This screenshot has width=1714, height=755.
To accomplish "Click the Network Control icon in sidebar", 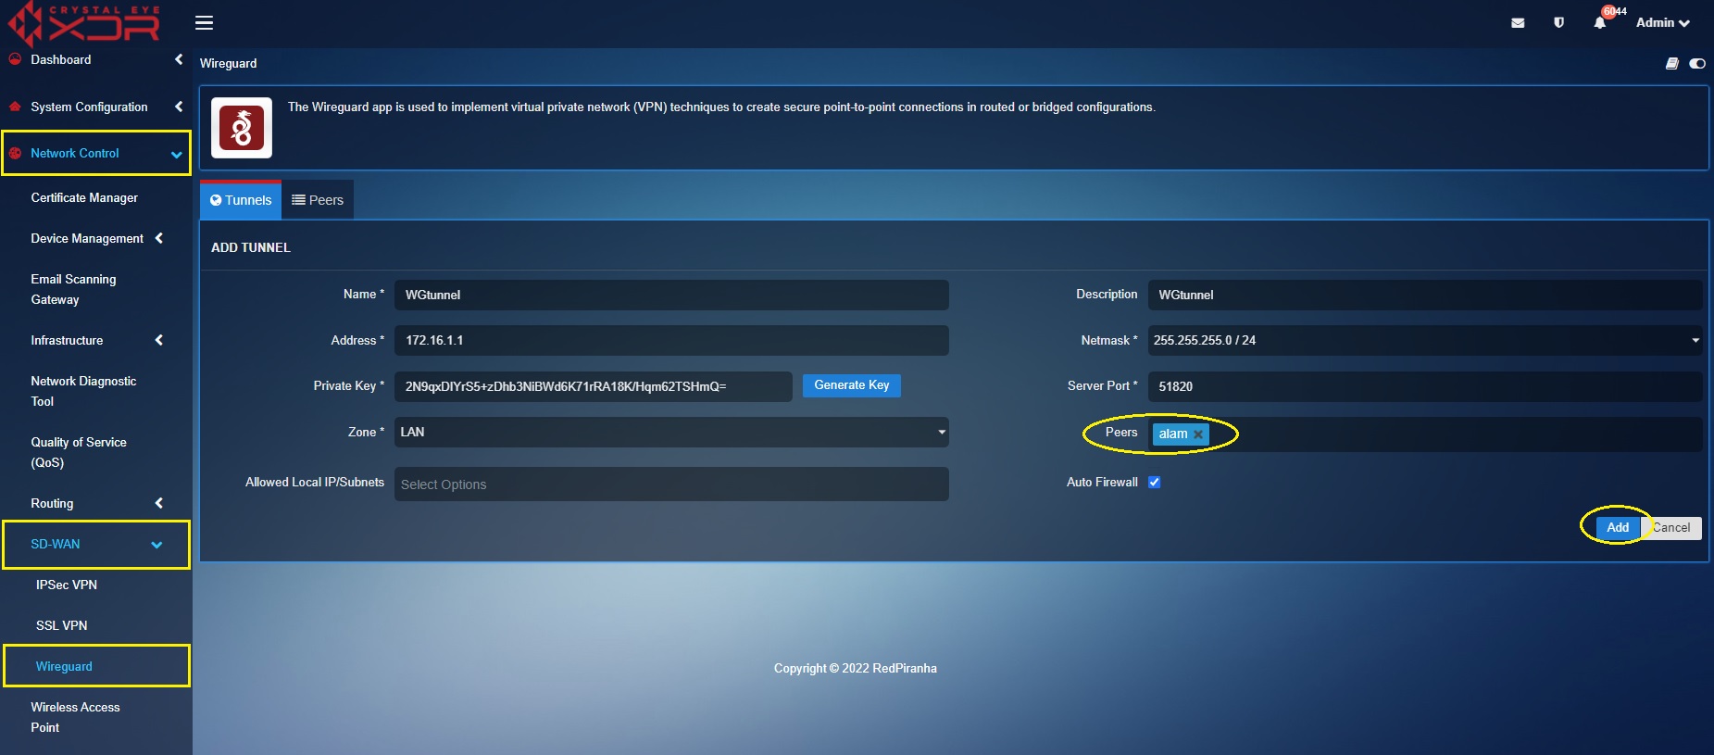I will (x=15, y=153).
